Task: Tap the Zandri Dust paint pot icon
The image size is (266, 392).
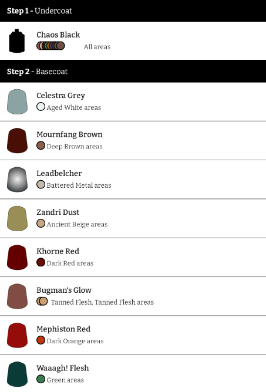Action: point(17,218)
